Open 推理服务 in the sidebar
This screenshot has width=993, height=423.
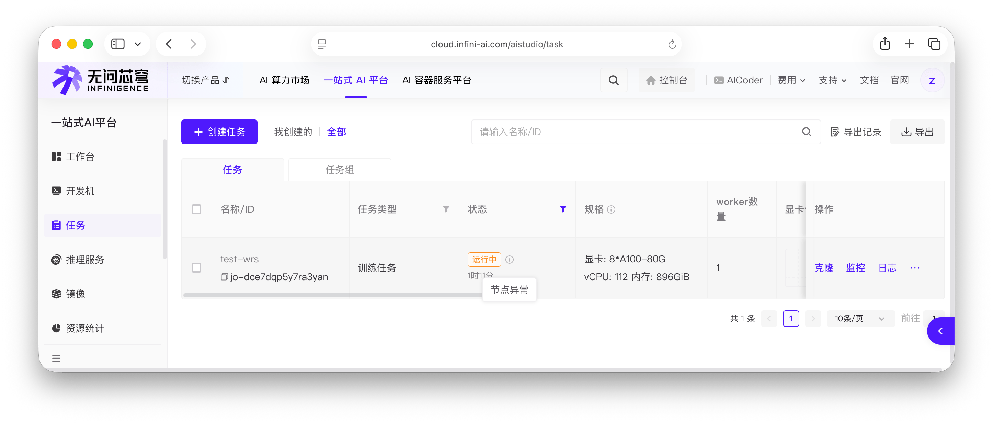(x=85, y=260)
